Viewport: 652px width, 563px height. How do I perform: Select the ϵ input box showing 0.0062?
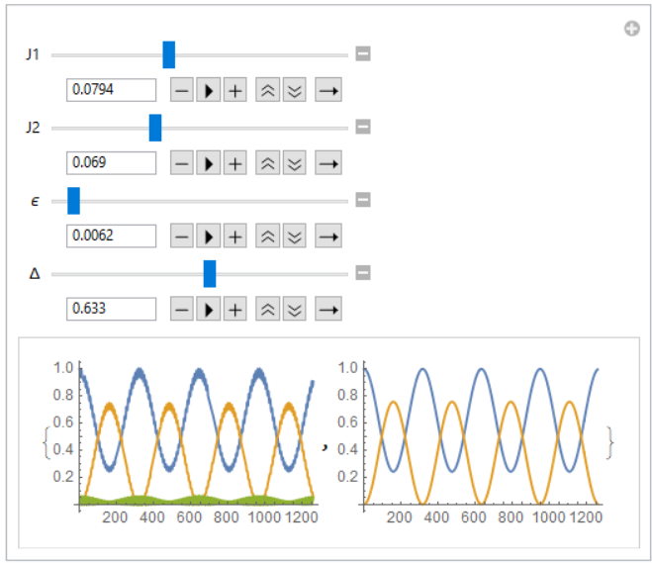[112, 236]
